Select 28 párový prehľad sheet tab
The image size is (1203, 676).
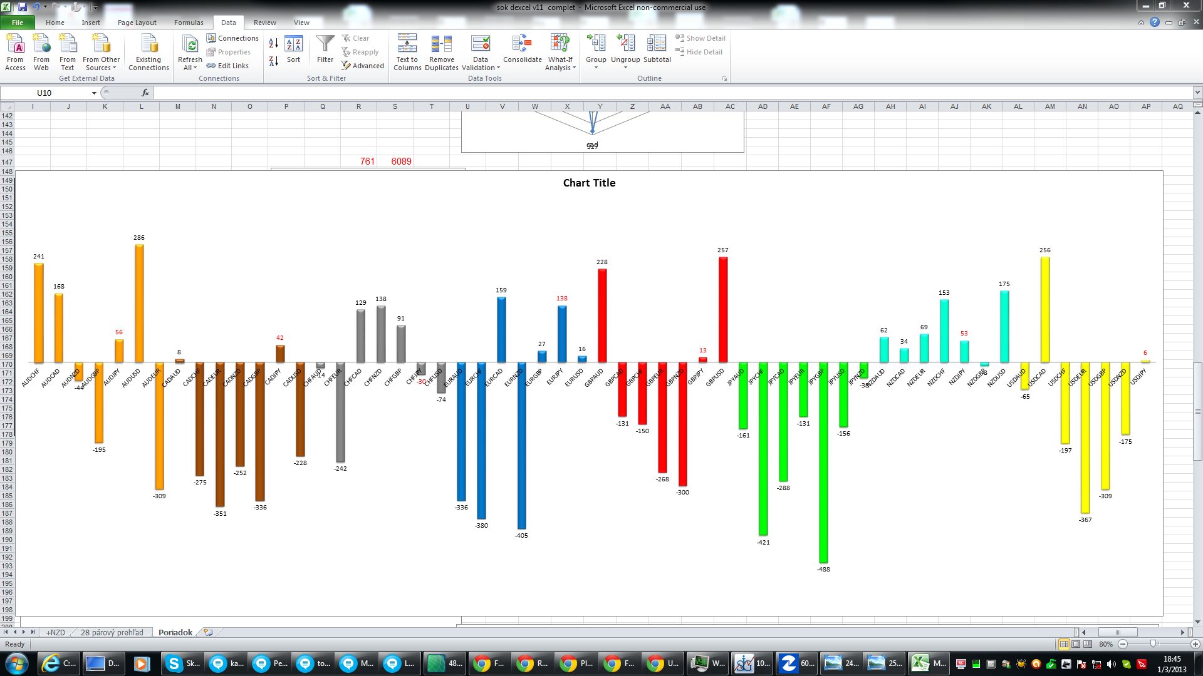[x=112, y=632]
